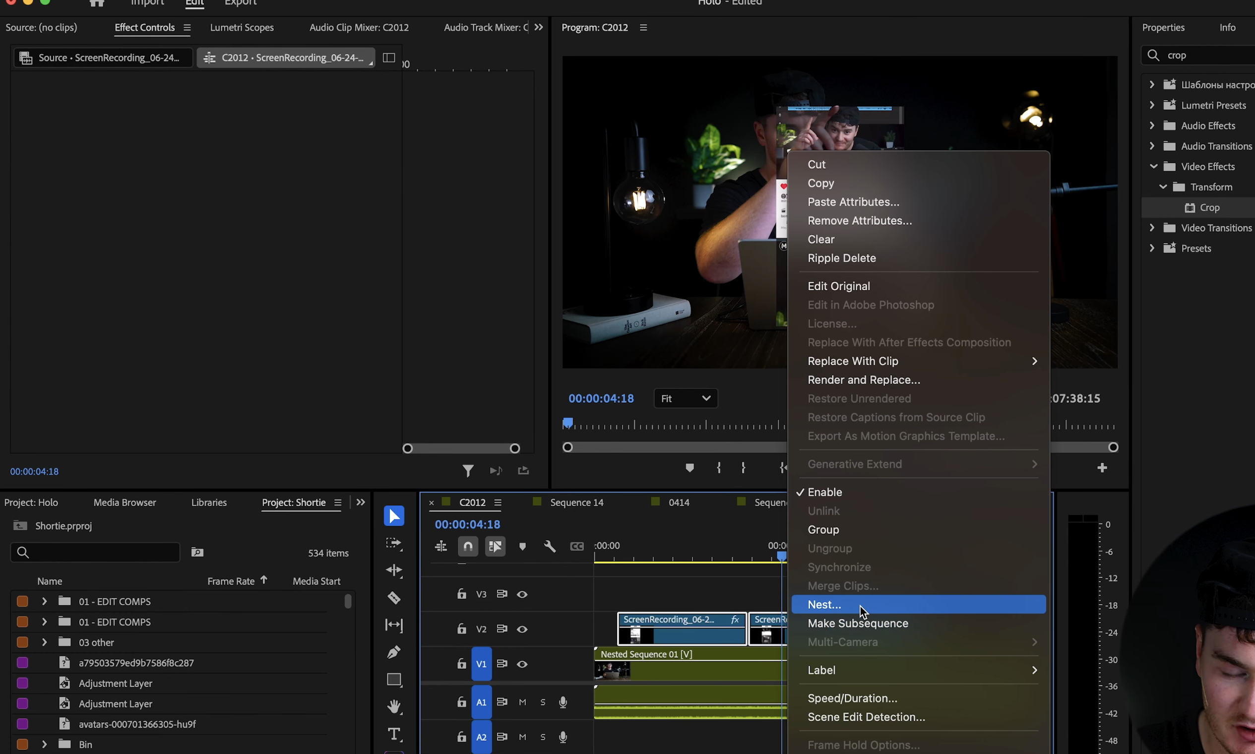1255x754 pixels.
Task: Toggle sync lock for V2 track
Action: pyautogui.click(x=502, y=628)
